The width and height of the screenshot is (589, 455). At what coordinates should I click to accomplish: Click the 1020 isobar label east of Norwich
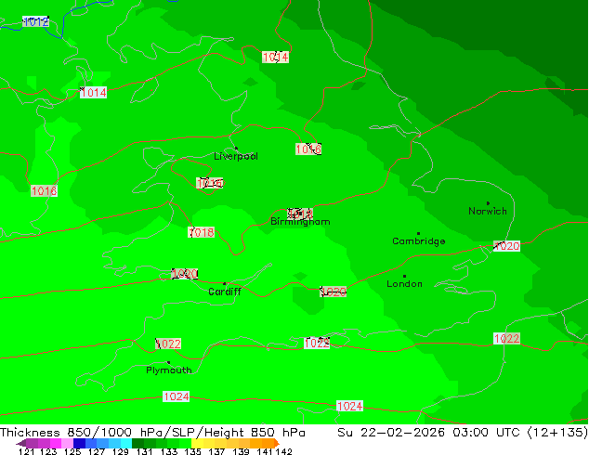[x=506, y=246]
